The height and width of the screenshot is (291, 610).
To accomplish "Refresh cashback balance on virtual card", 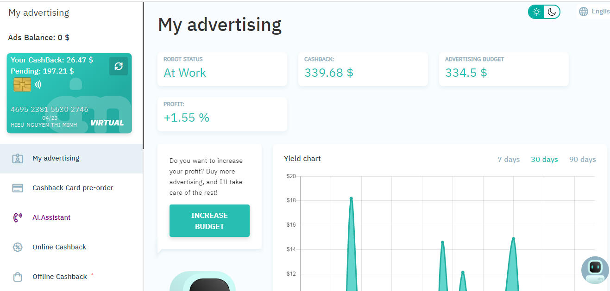I will tap(119, 66).
